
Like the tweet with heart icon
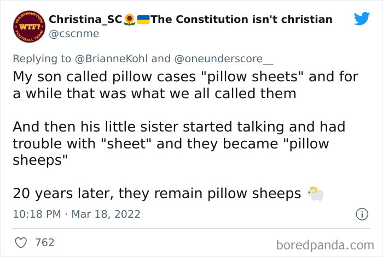(x=22, y=242)
